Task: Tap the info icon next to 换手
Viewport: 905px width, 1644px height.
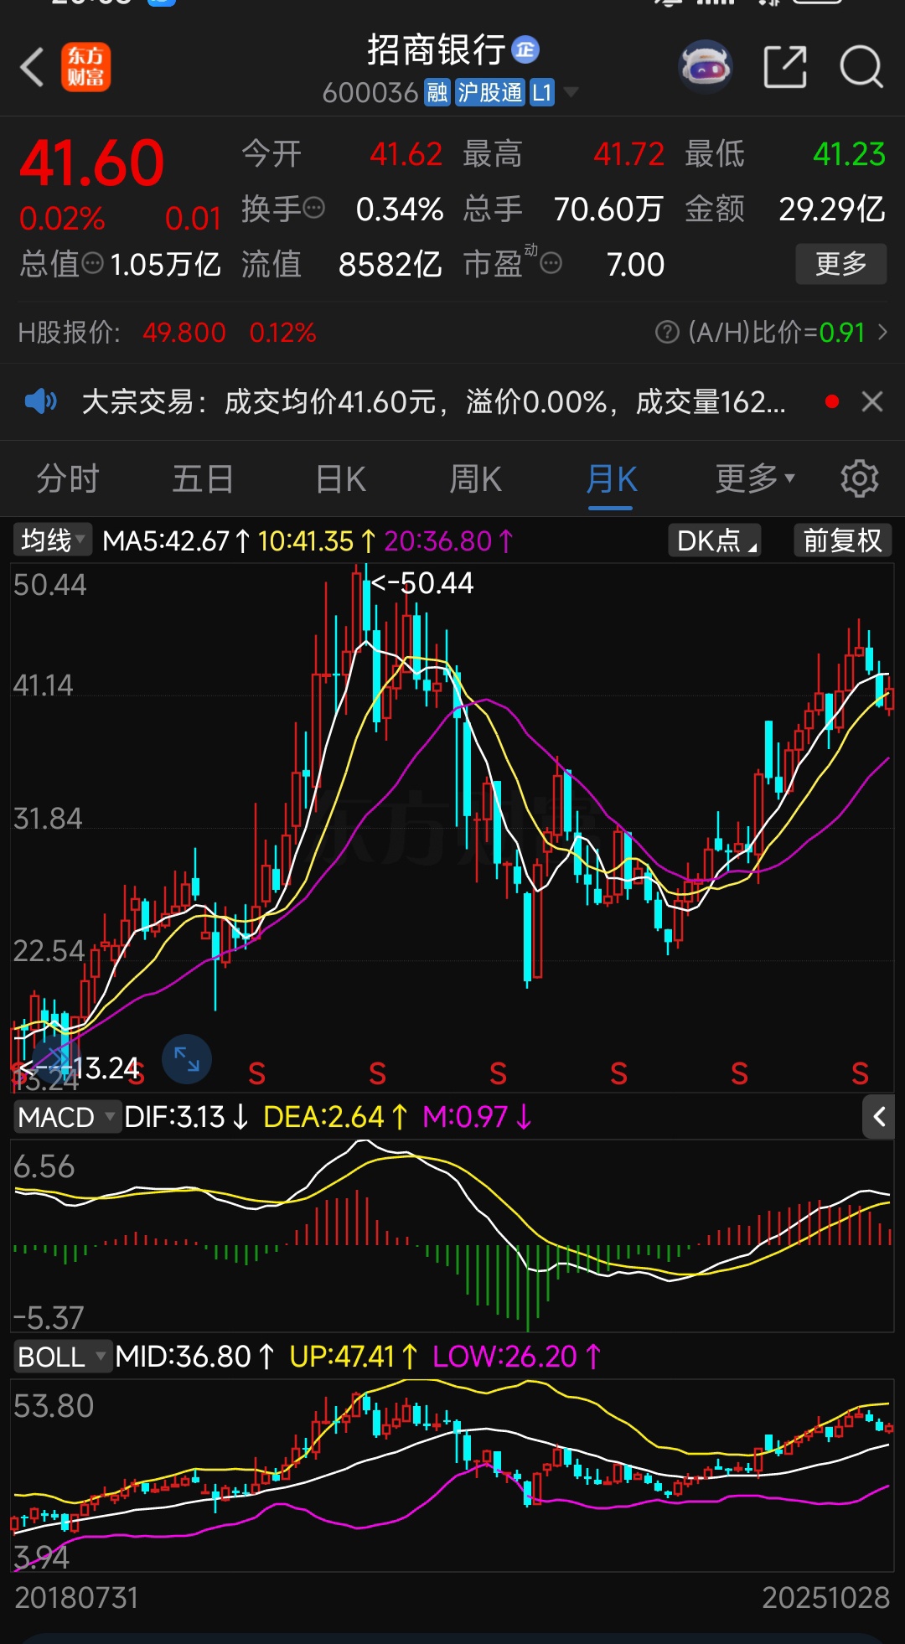Action: click(313, 208)
